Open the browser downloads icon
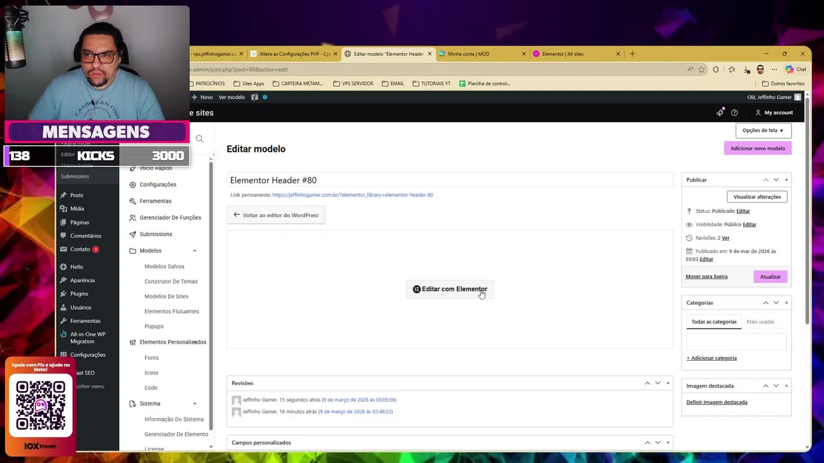 coord(746,69)
